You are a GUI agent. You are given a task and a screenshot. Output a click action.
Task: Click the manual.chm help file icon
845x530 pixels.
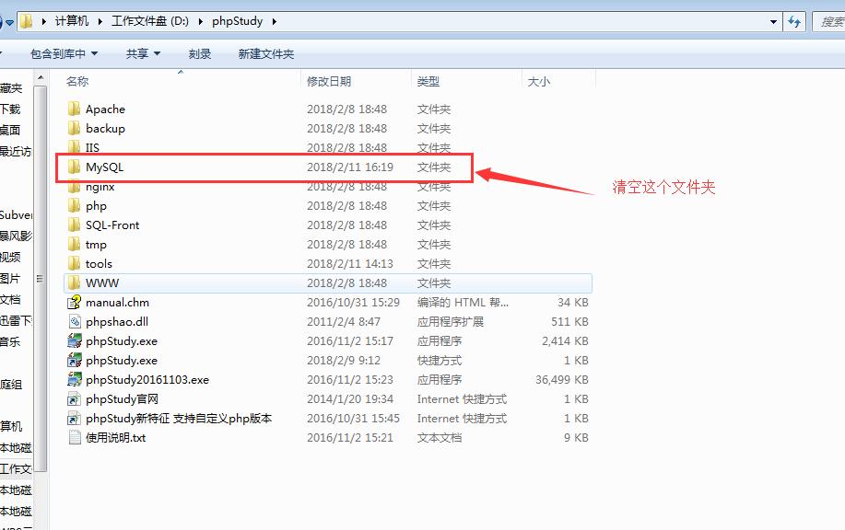[74, 303]
